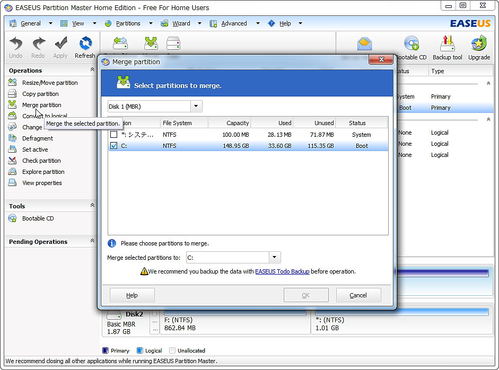Image resolution: width=499 pixels, height=370 pixels.
Task: Click the Resize/Move partition toolbar icon
Action: click(x=120, y=43)
